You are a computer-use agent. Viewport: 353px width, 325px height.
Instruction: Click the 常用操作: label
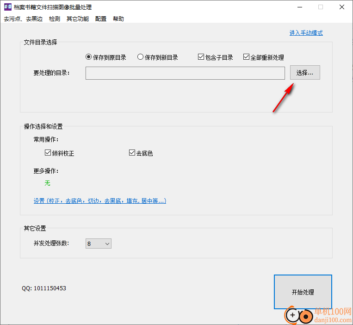pyautogui.click(x=46, y=140)
